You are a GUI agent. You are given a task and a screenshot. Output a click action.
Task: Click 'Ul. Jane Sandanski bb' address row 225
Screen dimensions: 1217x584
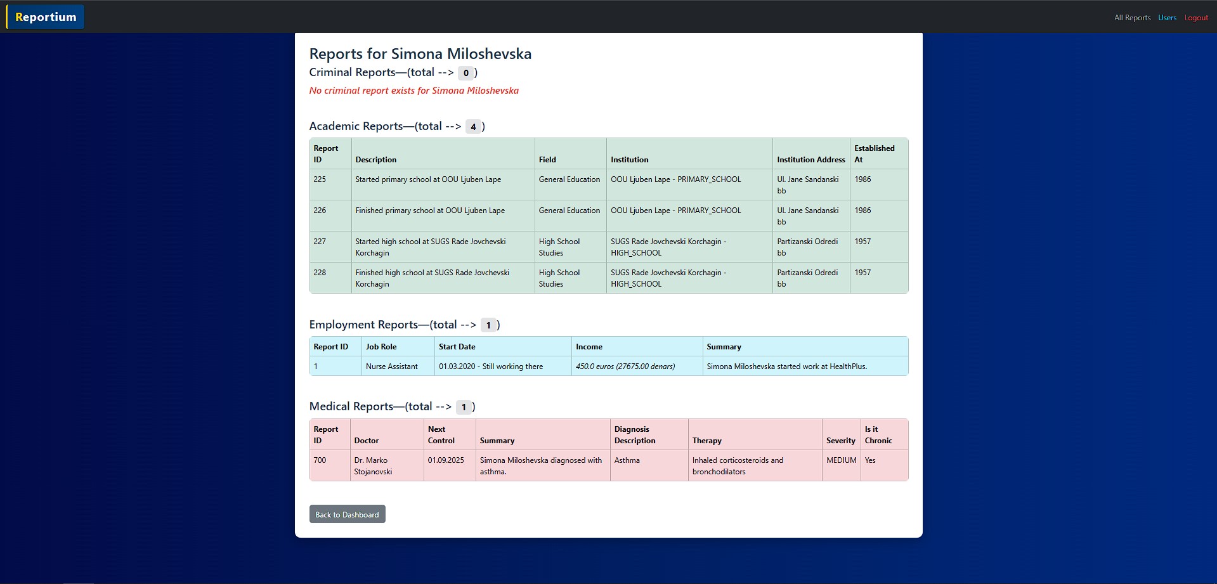(x=811, y=185)
